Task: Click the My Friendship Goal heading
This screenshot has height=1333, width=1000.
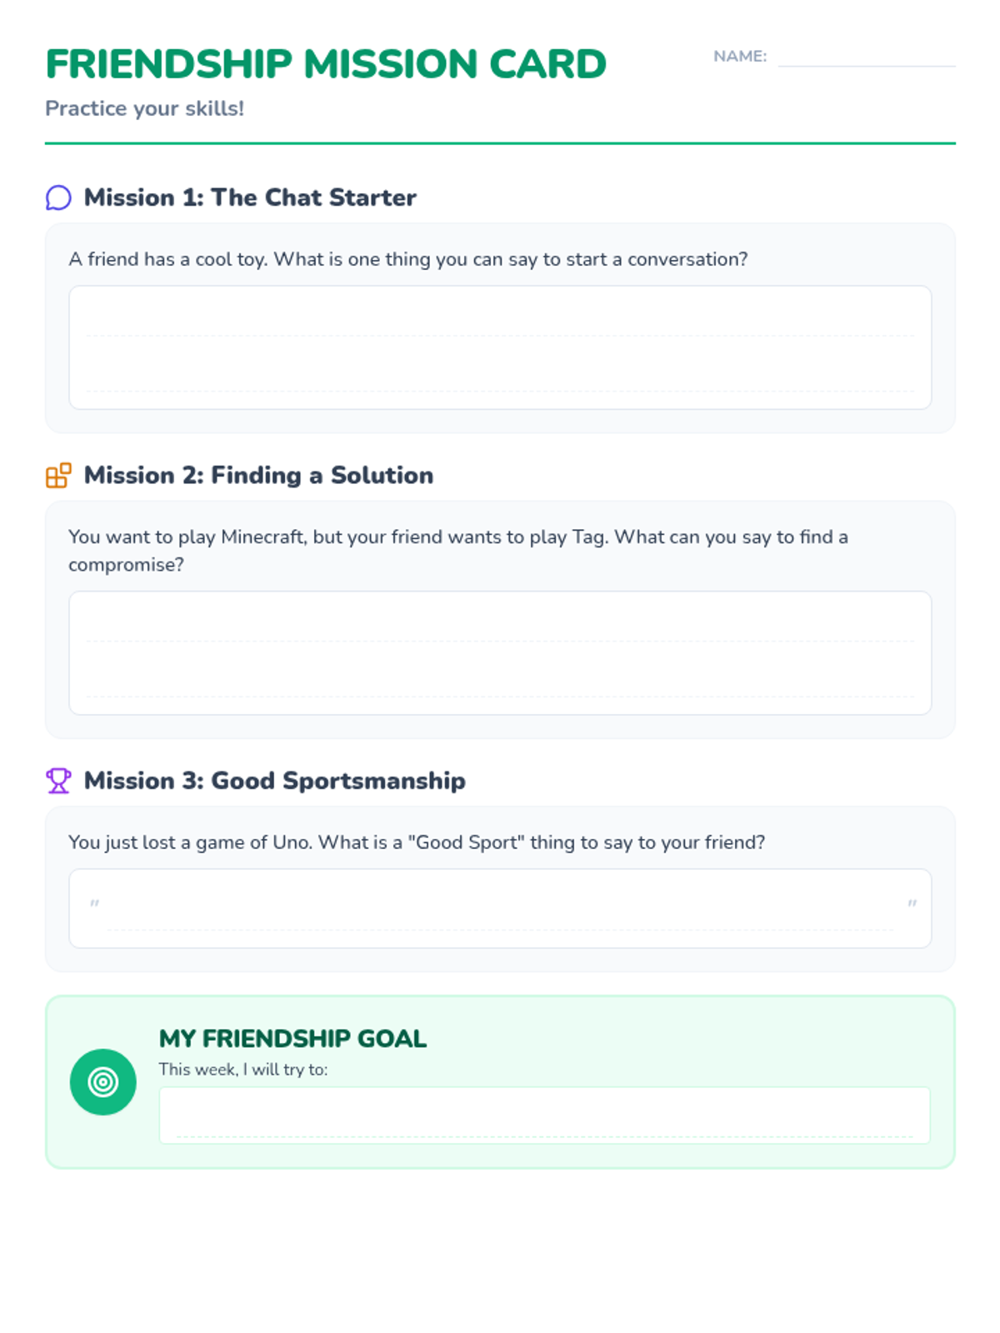Action: (x=292, y=1039)
